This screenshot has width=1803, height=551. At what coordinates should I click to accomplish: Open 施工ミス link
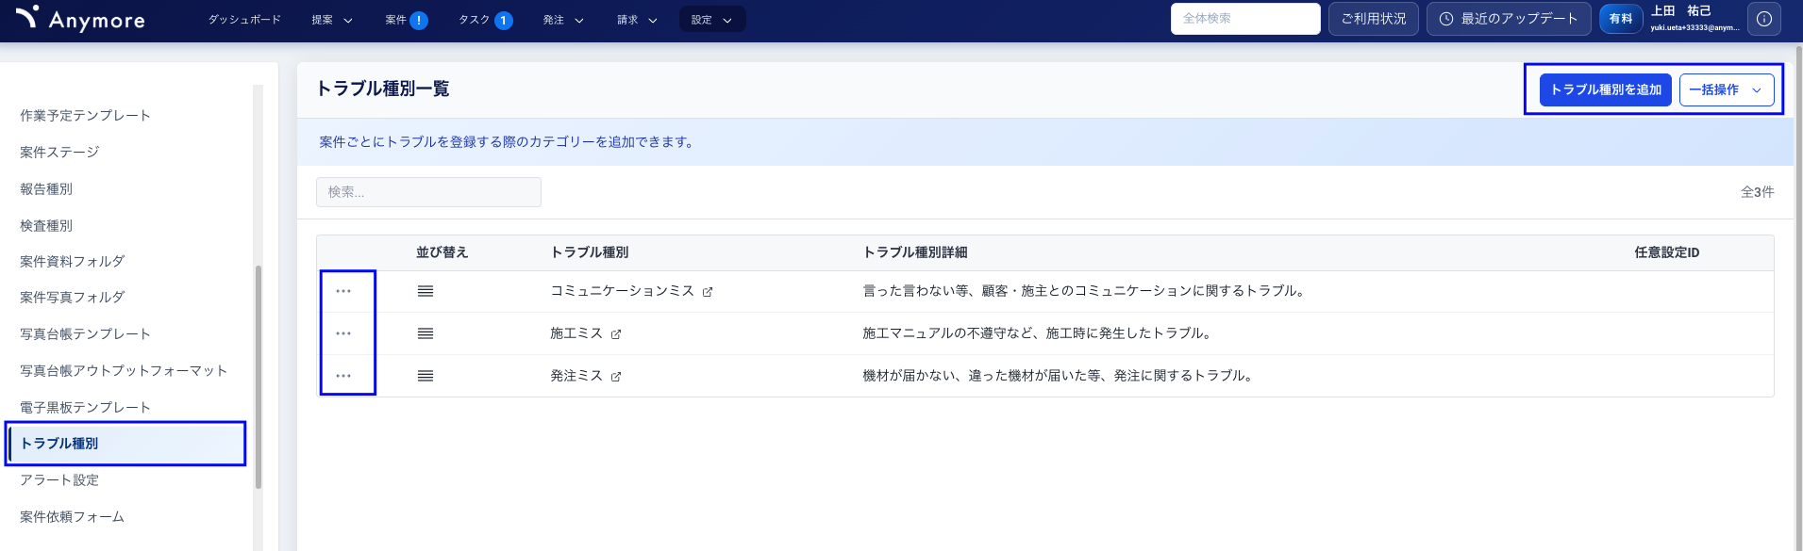tap(576, 333)
